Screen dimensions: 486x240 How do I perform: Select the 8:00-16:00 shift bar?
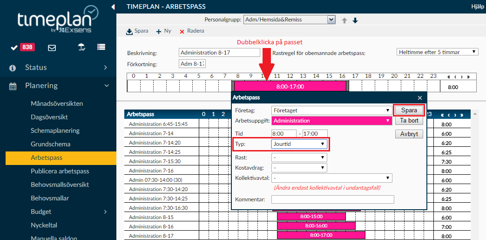click(316, 226)
